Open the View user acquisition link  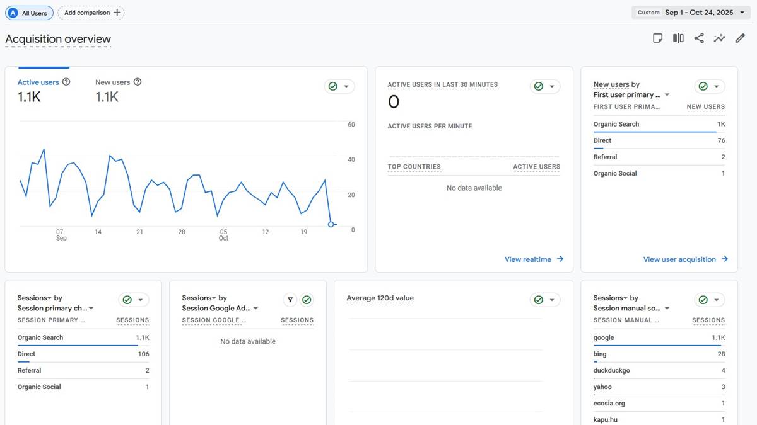685,259
